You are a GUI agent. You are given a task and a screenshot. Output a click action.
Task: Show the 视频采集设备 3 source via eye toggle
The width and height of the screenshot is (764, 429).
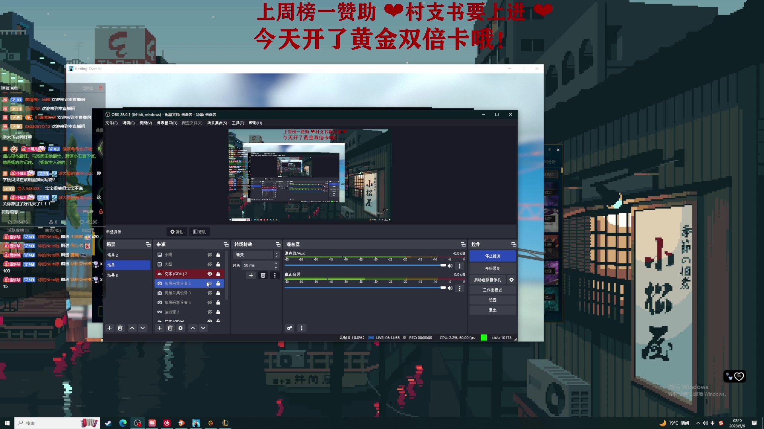pos(210,293)
